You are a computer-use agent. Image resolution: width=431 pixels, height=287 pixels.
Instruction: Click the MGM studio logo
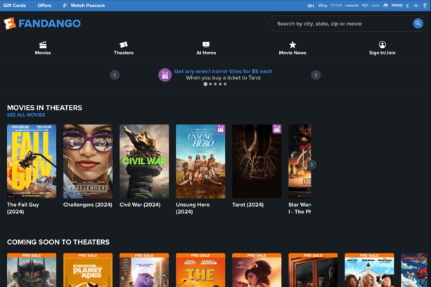(x=365, y=5)
